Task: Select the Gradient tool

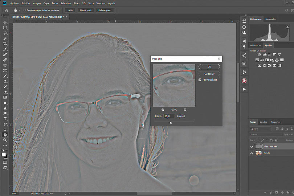Action: (5, 97)
